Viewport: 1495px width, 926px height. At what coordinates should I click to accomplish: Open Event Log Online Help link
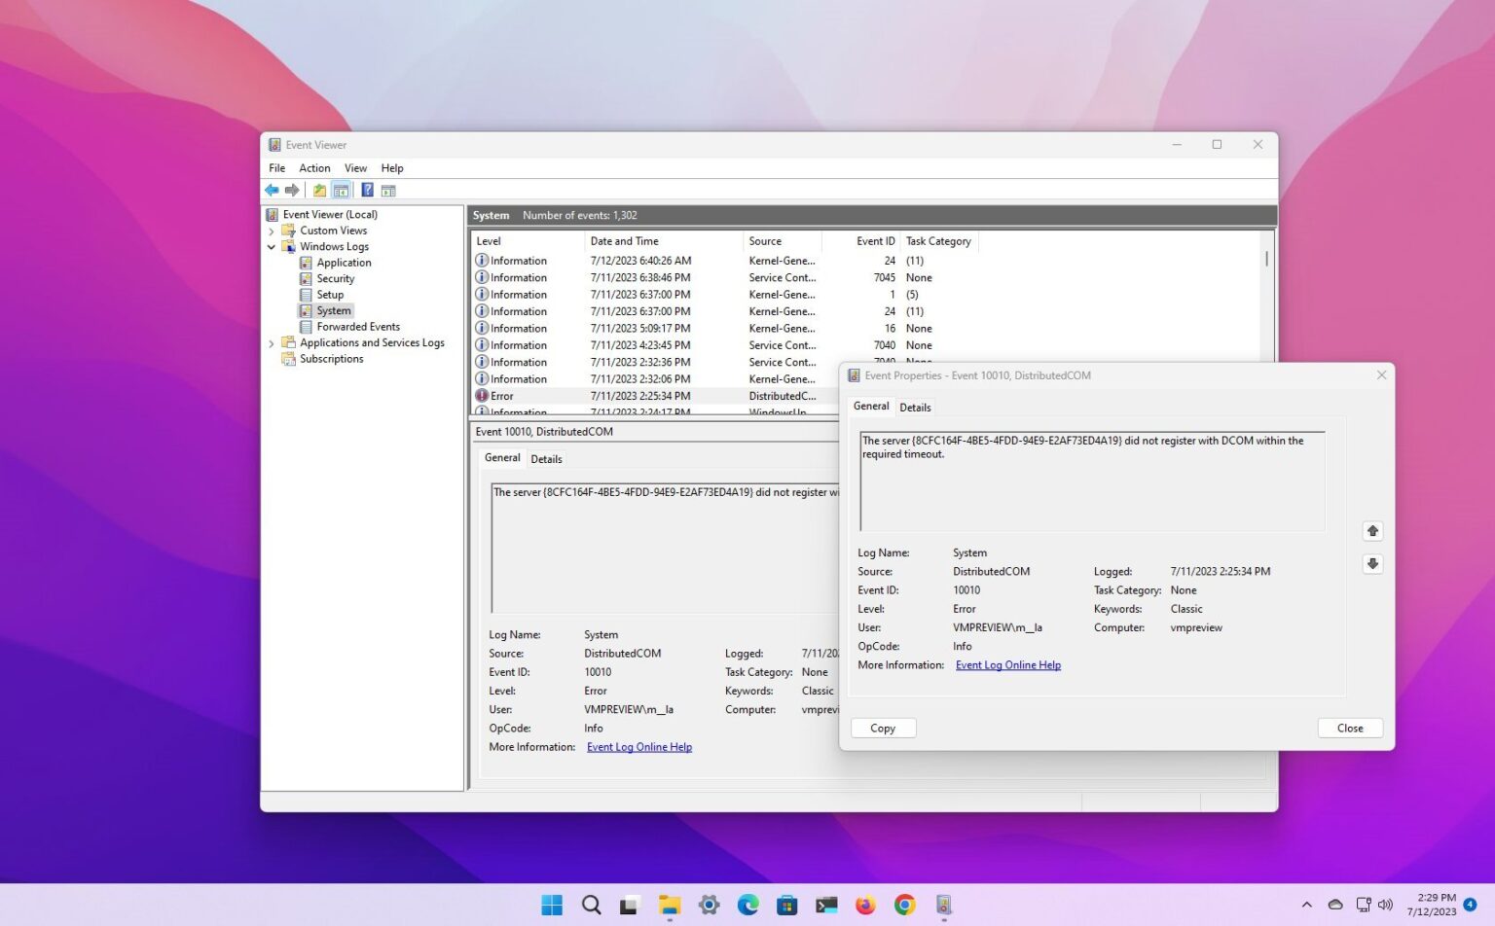tap(1007, 664)
